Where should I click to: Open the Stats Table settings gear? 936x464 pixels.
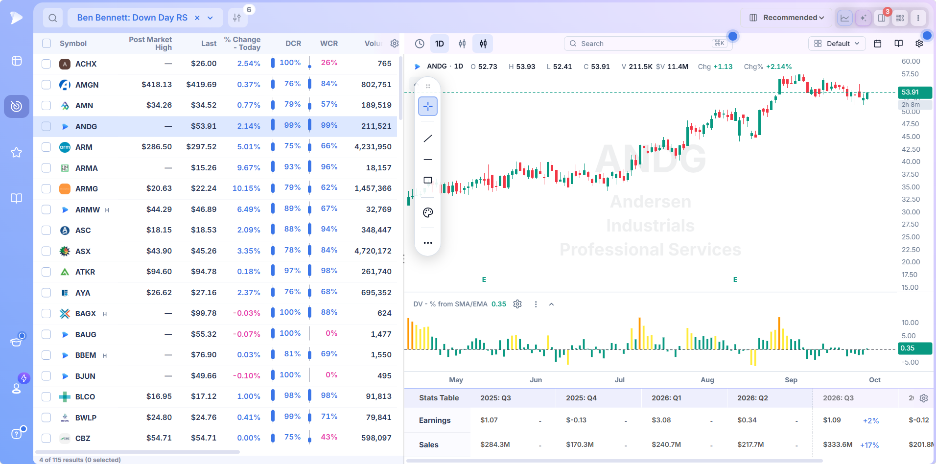click(924, 398)
